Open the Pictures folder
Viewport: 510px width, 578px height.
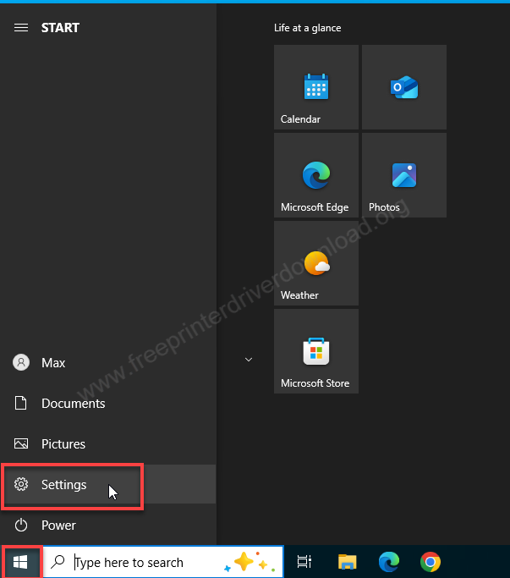(63, 444)
